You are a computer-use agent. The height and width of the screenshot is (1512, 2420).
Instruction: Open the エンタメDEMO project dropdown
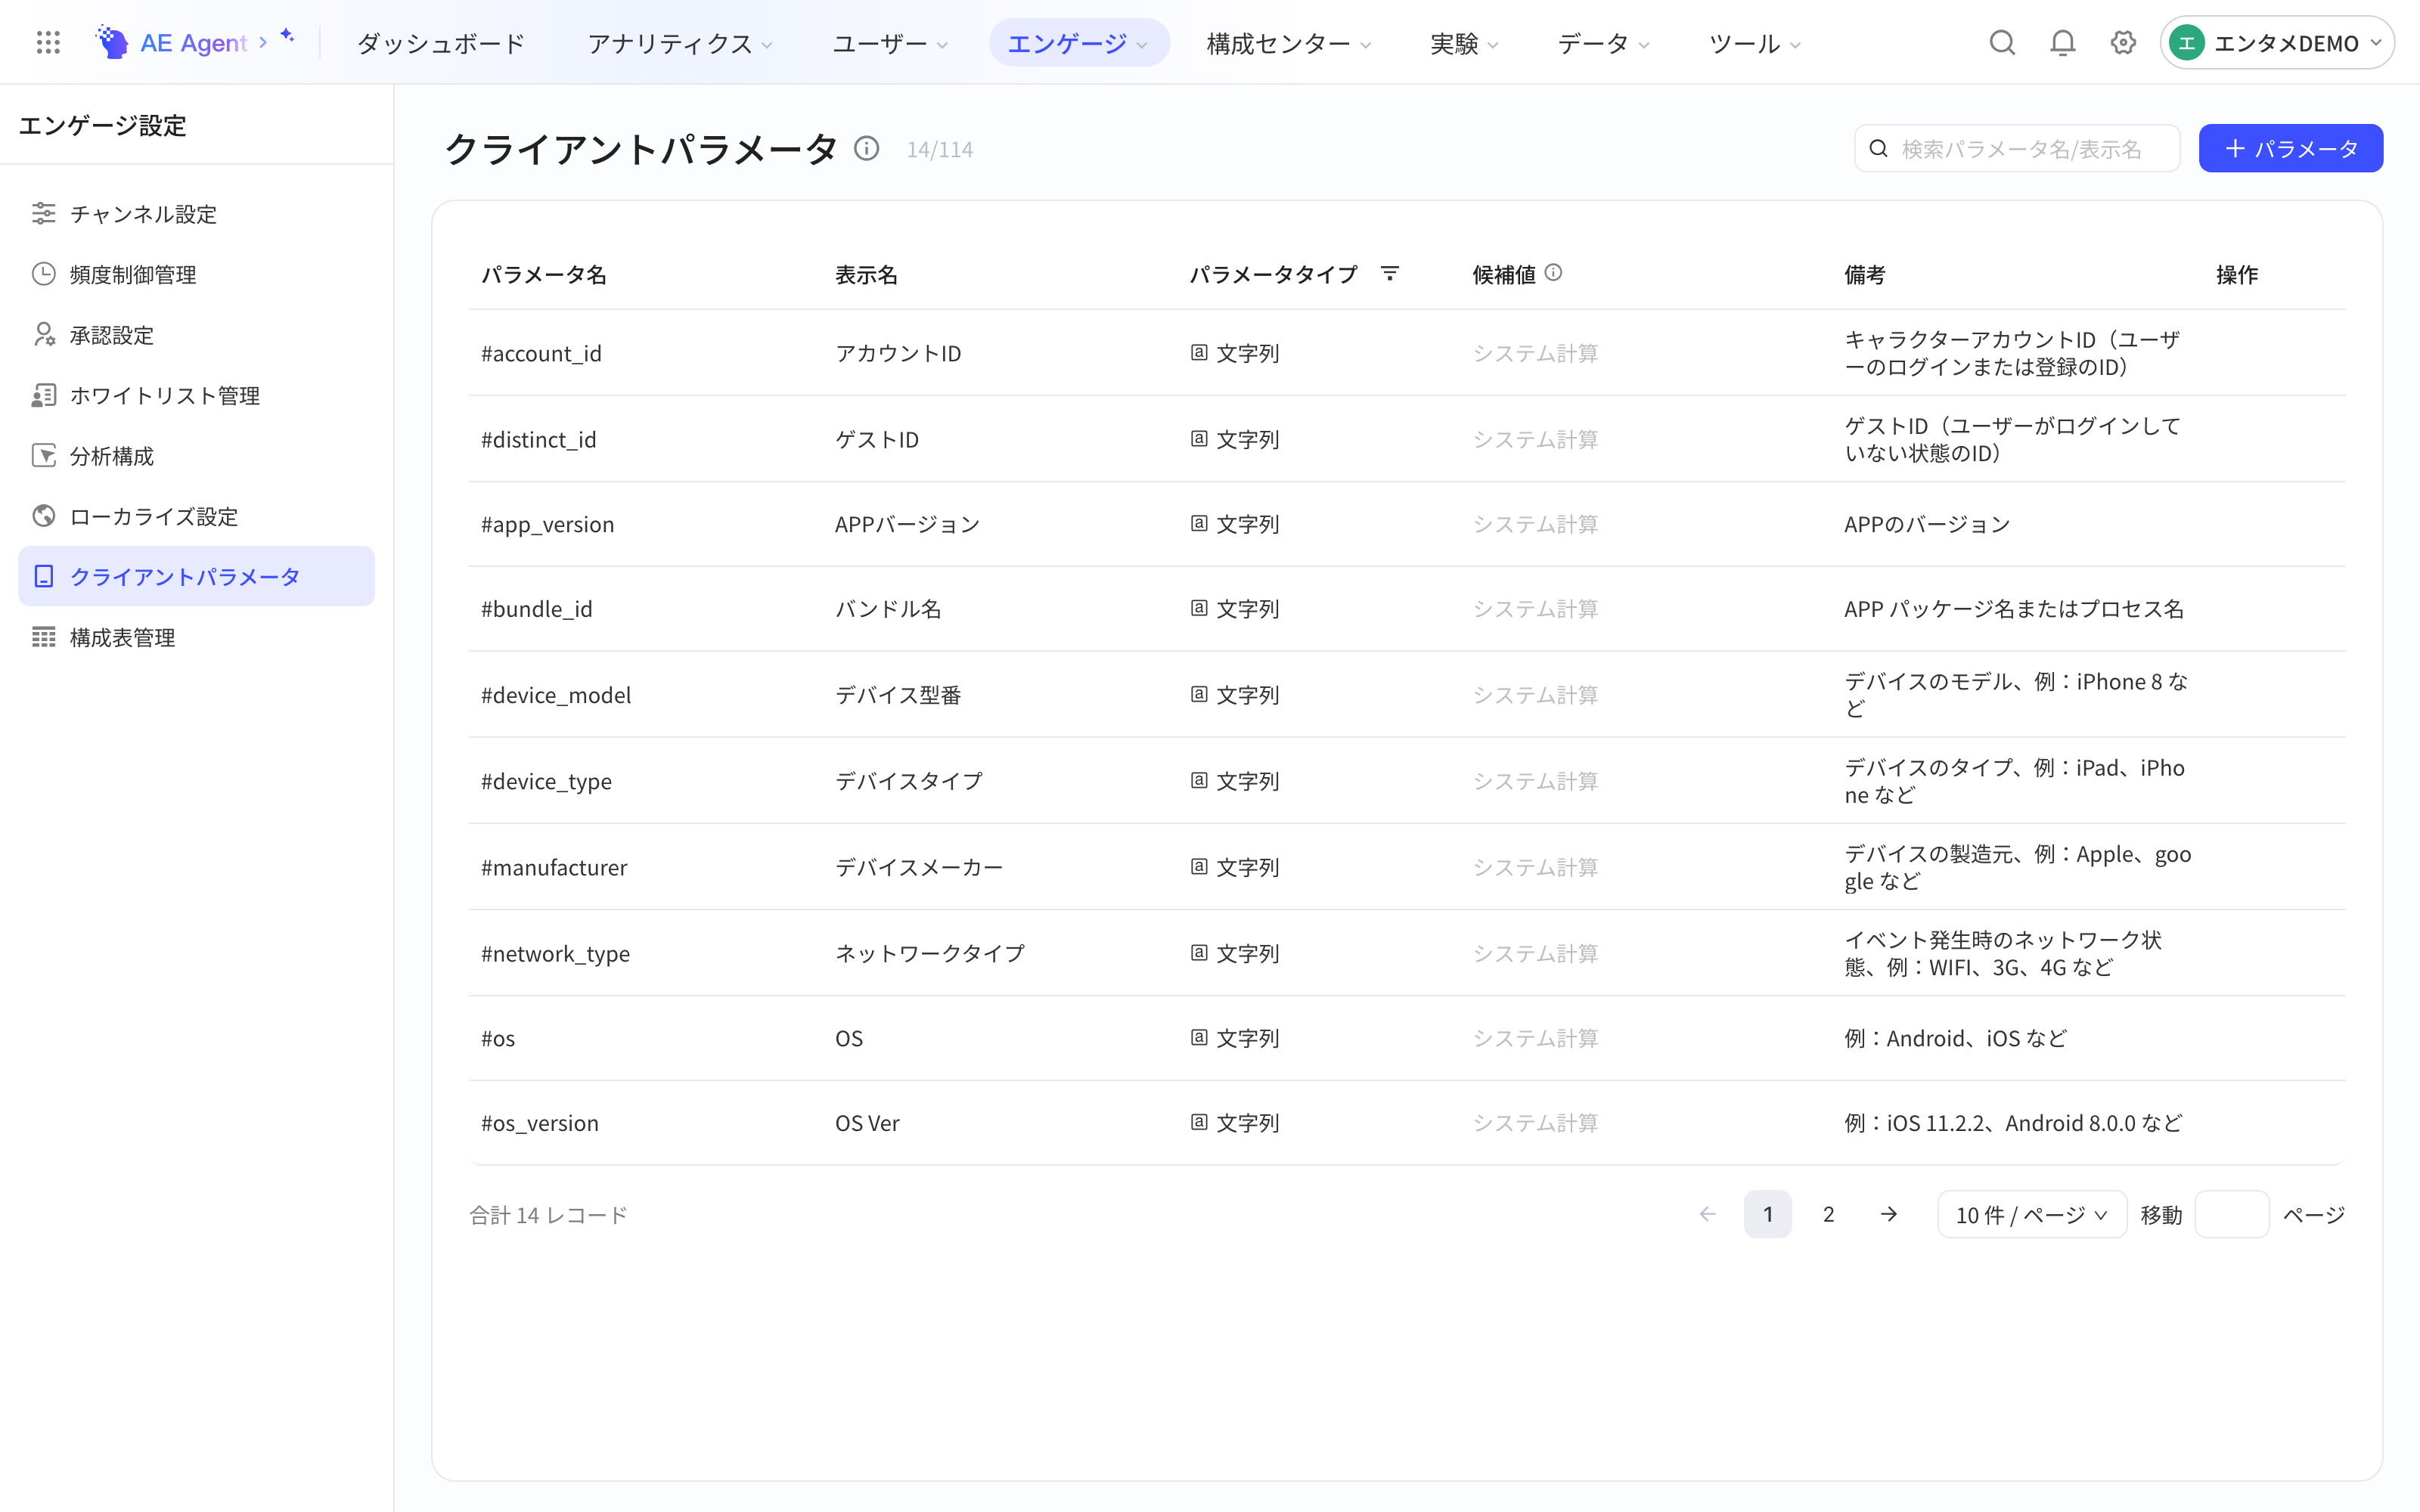(x=2276, y=43)
